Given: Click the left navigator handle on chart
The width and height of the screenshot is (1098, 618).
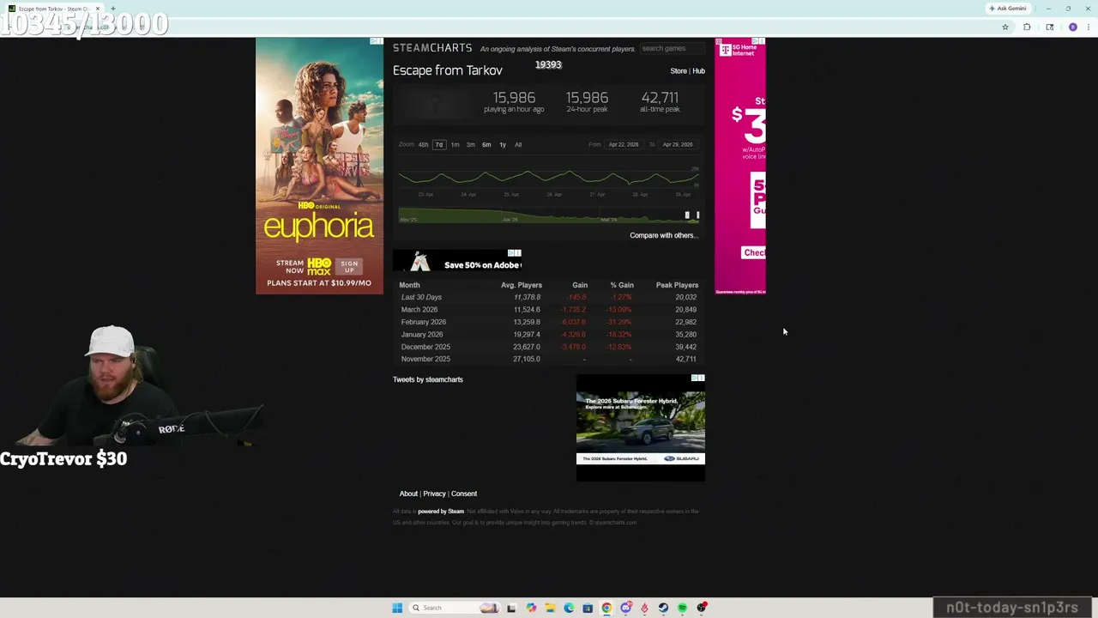Looking at the screenshot, I should (x=686, y=215).
